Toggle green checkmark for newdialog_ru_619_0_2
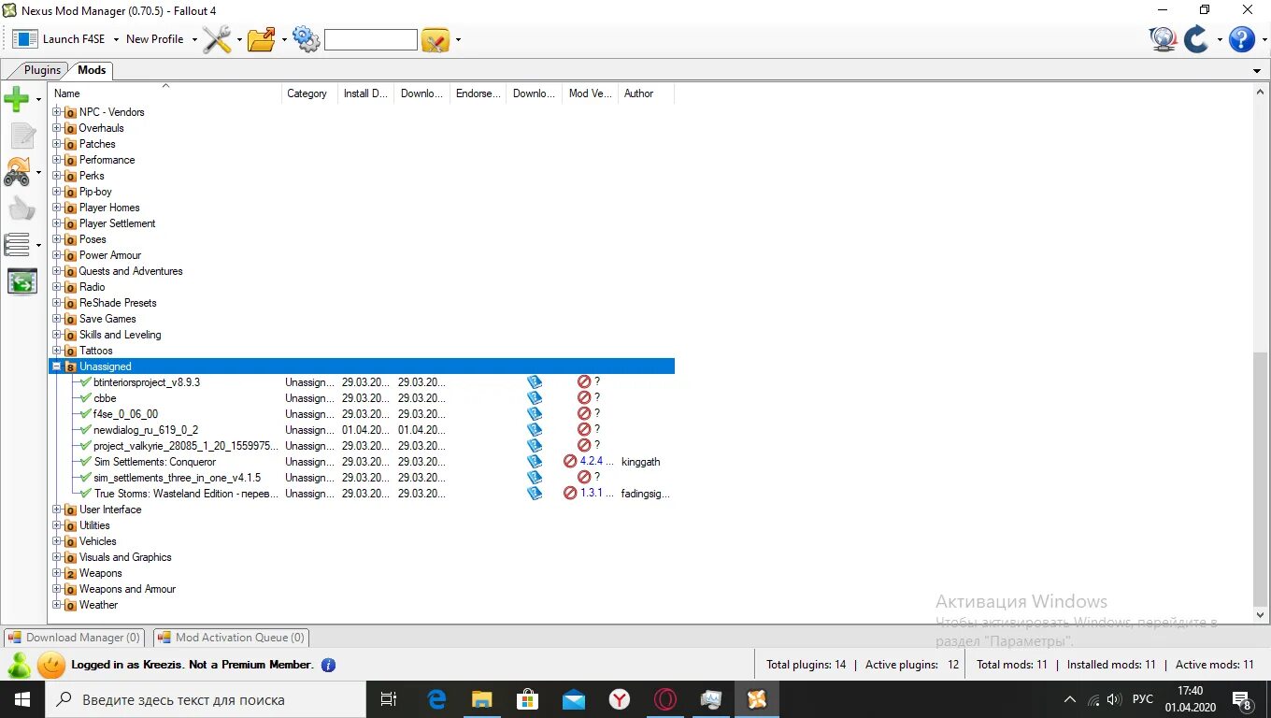The image size is (1271, 718). click(x=86, y=430)
